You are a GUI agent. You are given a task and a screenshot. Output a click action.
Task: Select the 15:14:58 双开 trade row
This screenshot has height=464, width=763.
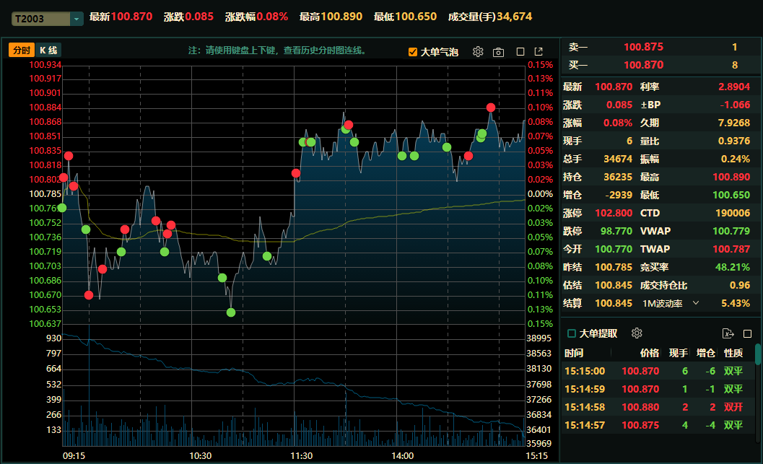pyautogui.click(x=658, y=407)
